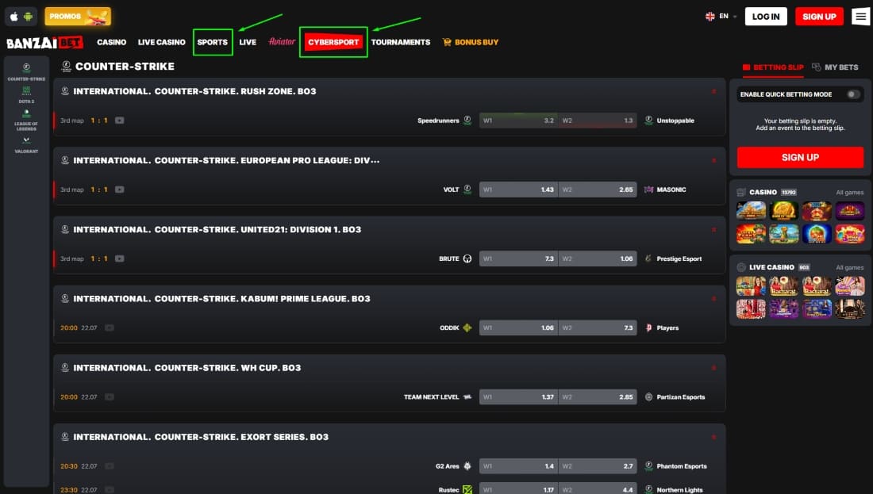This screenshot has width=873, height=494.
Task: Bet W1 1.4 on G2 Ares
Action: point(518,466)
